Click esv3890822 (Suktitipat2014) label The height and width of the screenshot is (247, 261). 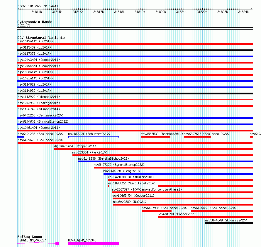132,183
